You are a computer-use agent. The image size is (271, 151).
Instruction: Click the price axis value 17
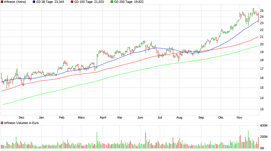[262, 69]
